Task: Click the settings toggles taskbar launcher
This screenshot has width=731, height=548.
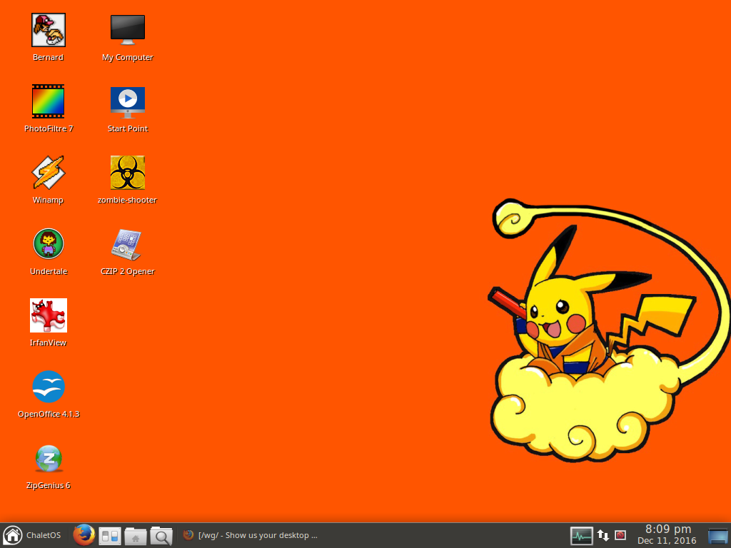Action: (x=110, y=536)
